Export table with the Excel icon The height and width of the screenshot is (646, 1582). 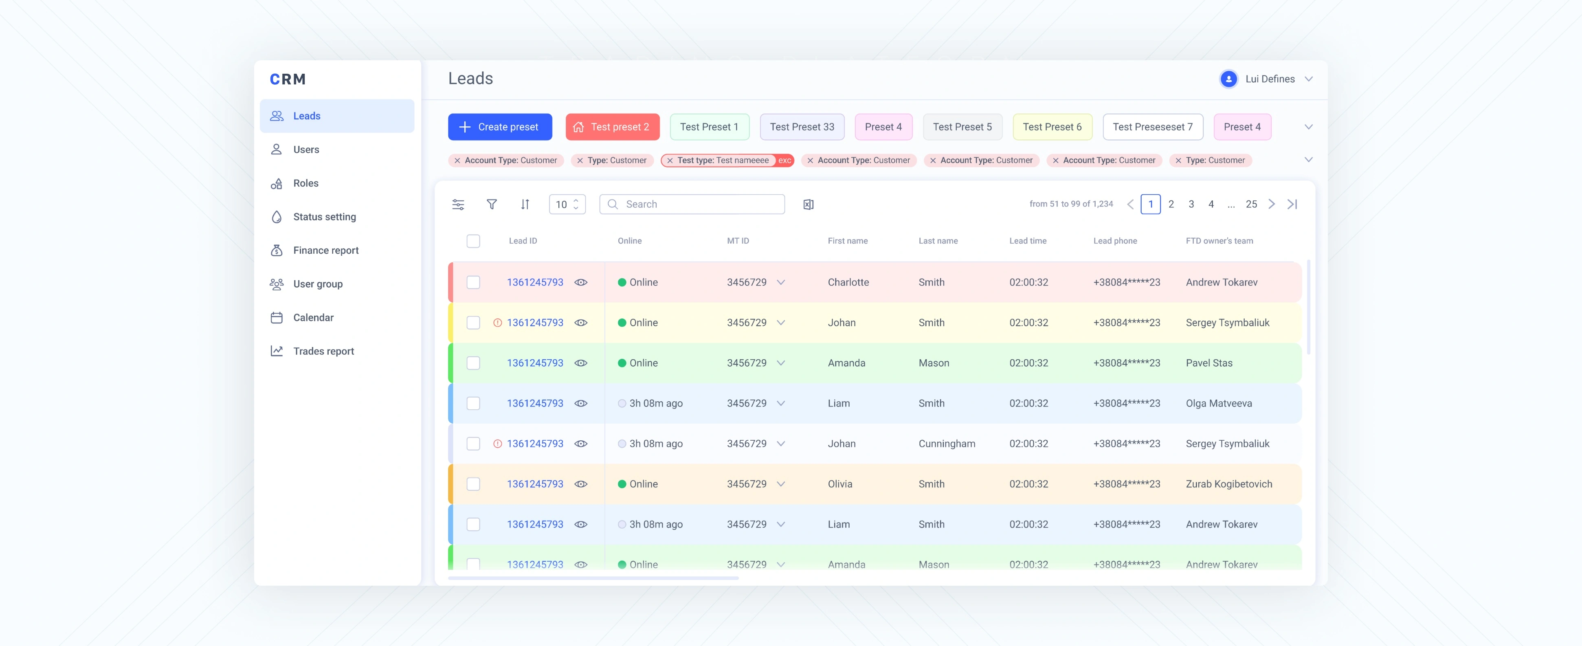click(808, 204)
